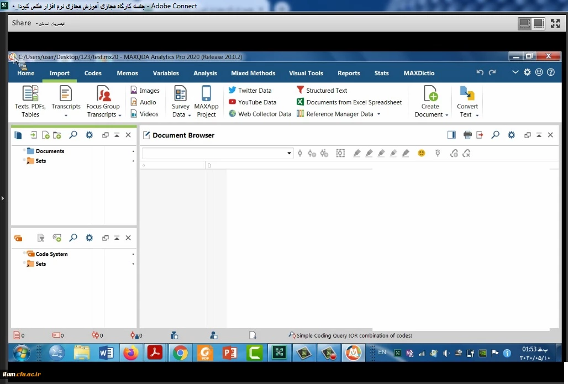Click the emoticode smiley icon
The width and height of the screenshot is (568, 384).
pos(422,153)
